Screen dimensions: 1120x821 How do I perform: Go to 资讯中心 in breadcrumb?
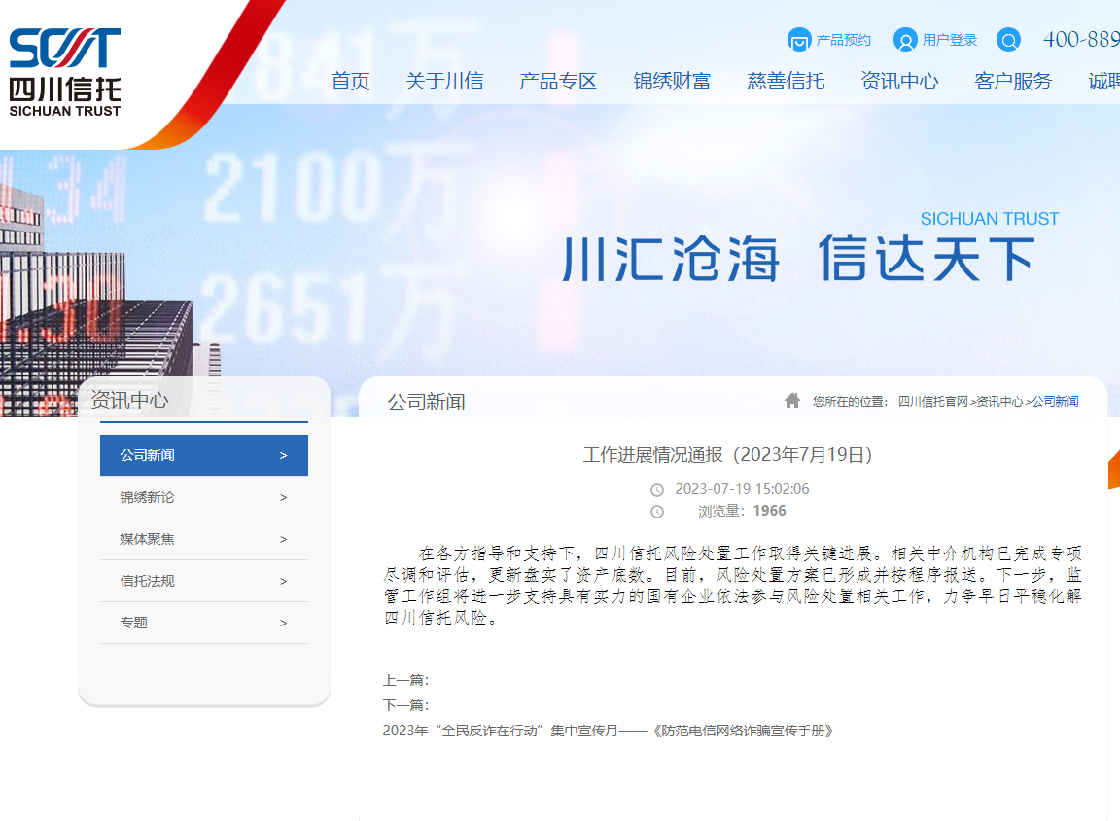(999, 402)
